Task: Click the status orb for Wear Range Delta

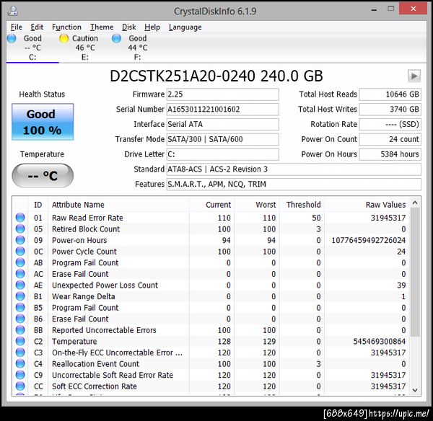Action: point(20,296)
